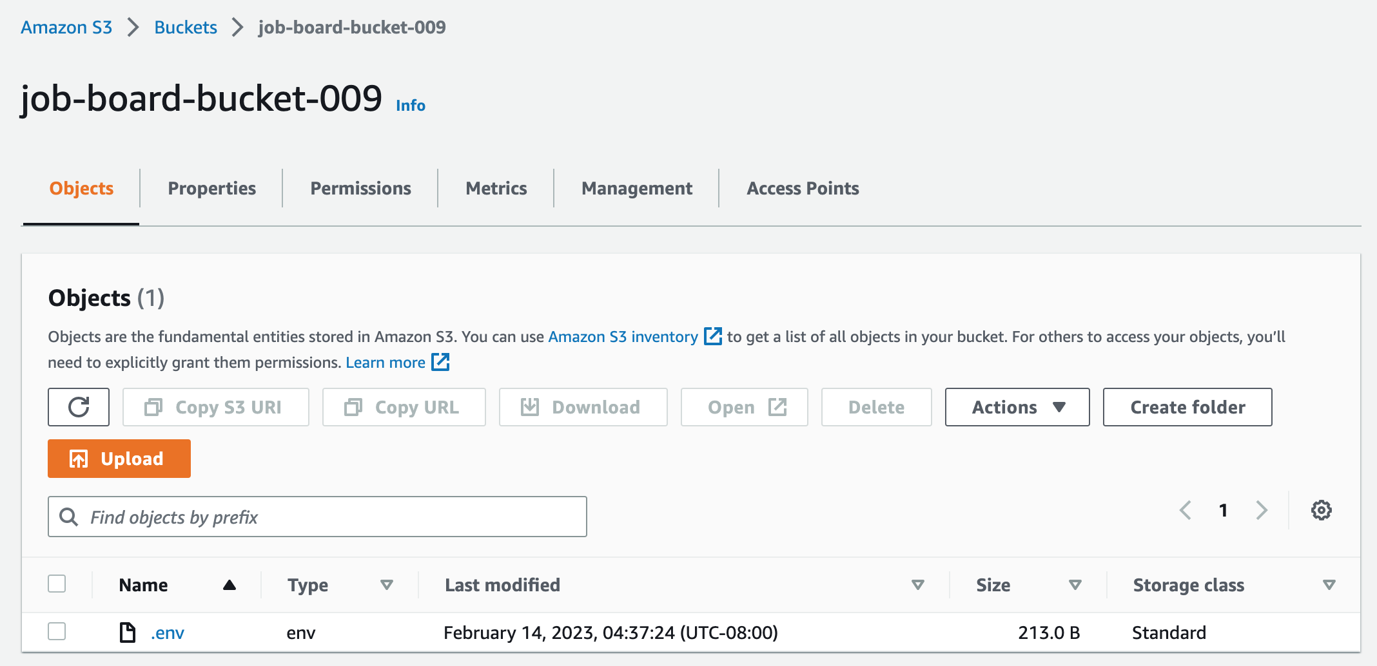The width and height of the screenshot is (1377, 666).
Task: Click the .env file document icon
Action: 128,633
